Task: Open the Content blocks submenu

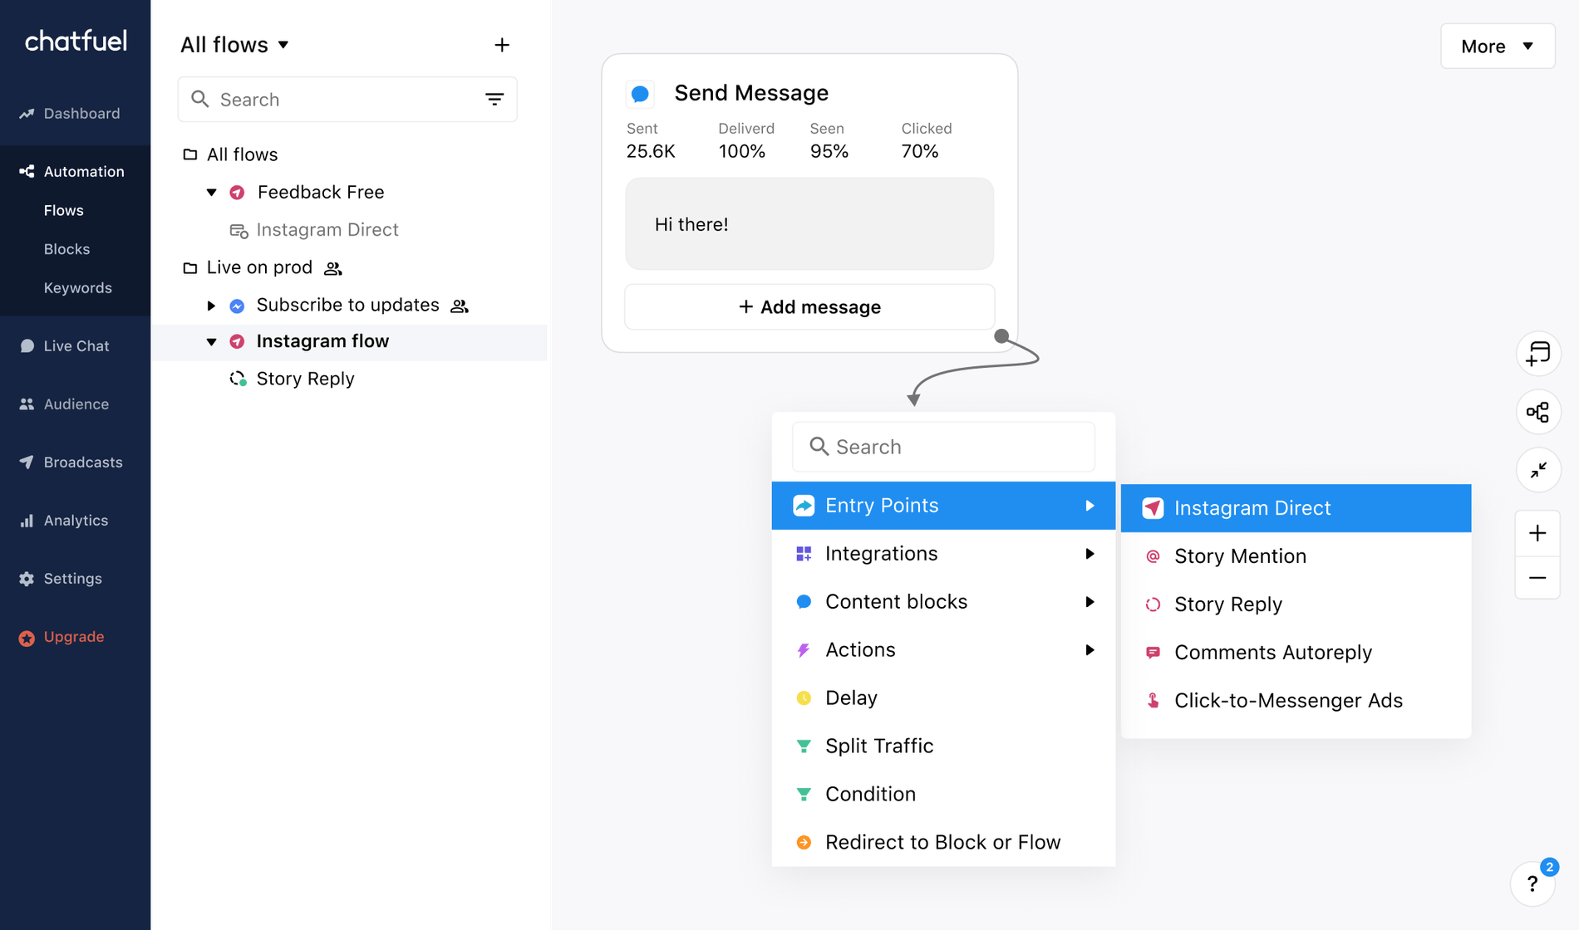Action: click(x=943, y=602)
